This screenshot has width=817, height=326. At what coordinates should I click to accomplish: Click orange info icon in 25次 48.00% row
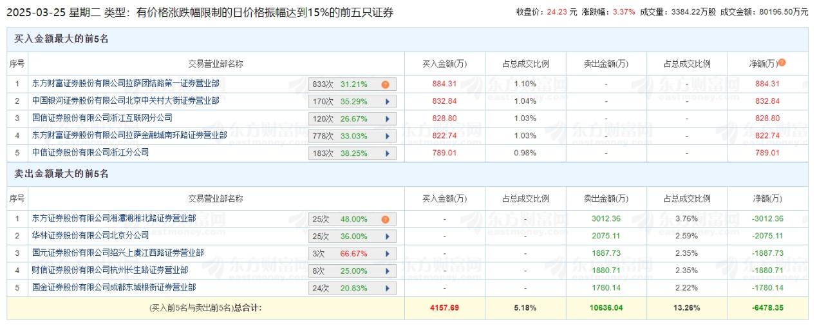pos(385,219)
